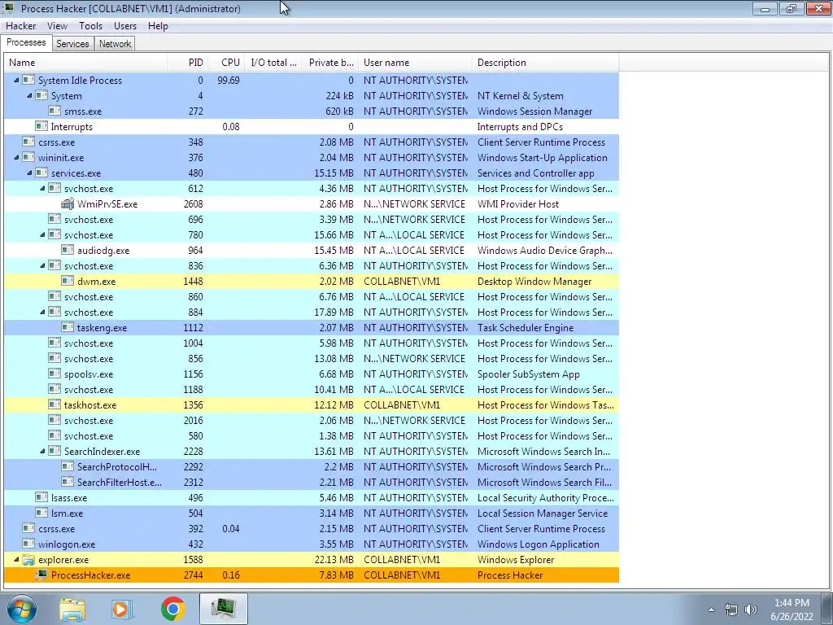Select the csrss.exe PID 348 row
Screen dimensions: 833x625
coord(312,142)
